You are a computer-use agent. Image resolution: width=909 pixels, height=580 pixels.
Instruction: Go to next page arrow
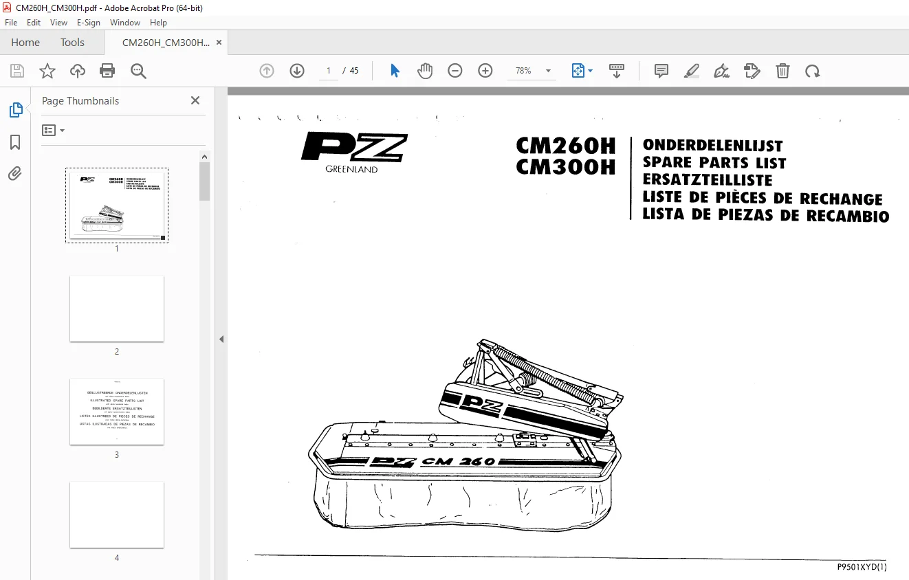[x=297, y=71]
